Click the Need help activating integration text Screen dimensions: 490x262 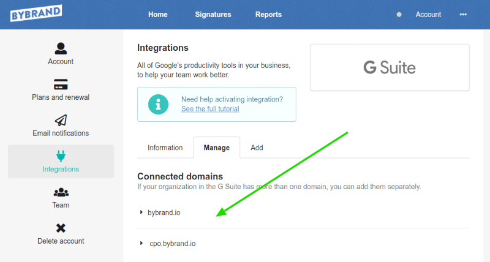tap(232, 99)
